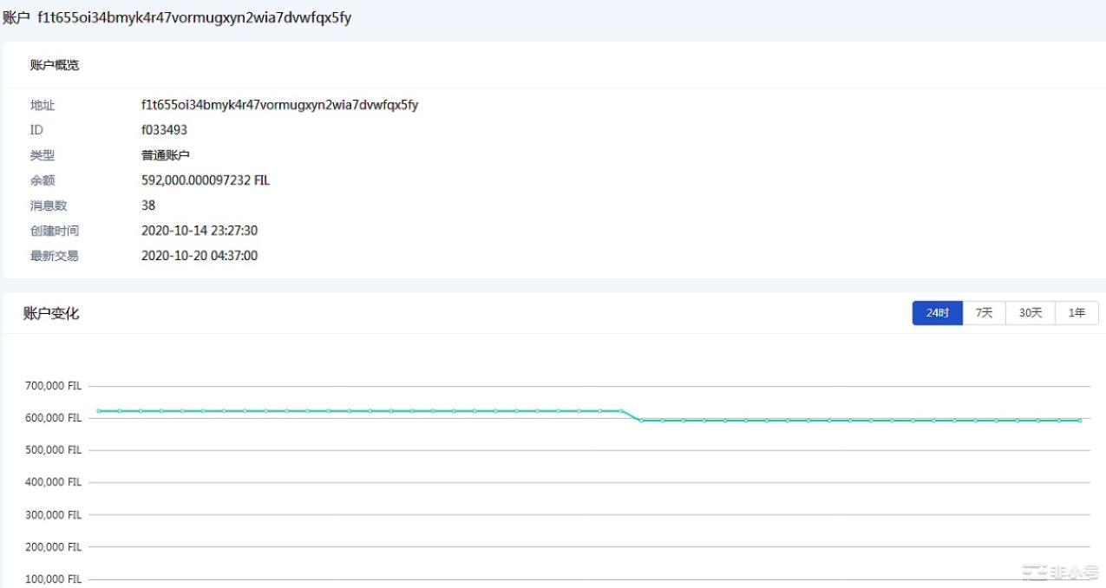The height and width of the screenshot is (588, 1106).
Task: Click the 100,000 FIL axis label
Action: pos(53,579)
